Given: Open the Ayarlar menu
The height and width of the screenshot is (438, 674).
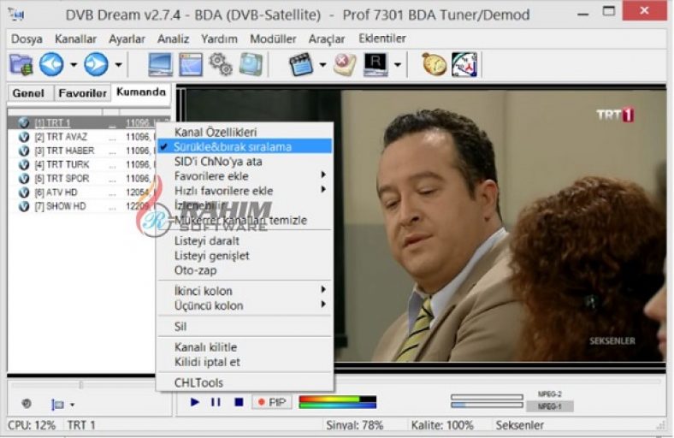Looking at the screenshot, I should [127, 38].
